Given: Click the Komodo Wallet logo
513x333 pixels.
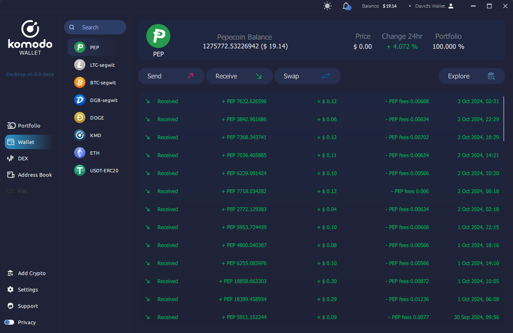Looking at the screenshot, I should 30,38.
